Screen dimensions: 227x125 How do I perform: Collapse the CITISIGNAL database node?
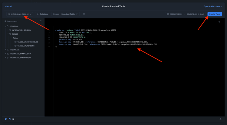coord(5,26)
